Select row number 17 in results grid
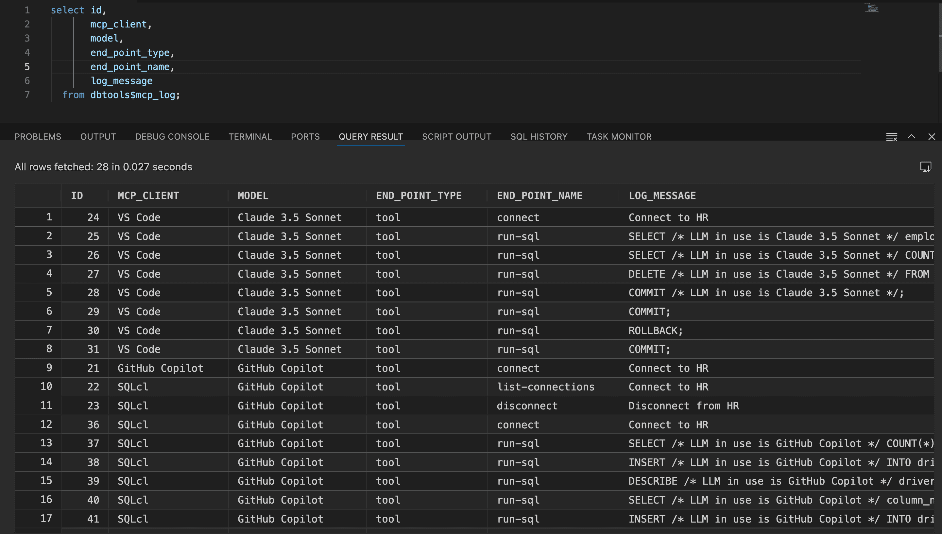Image resolution: width=942 pixels, height=534 pixels. (x=38, y=519)
